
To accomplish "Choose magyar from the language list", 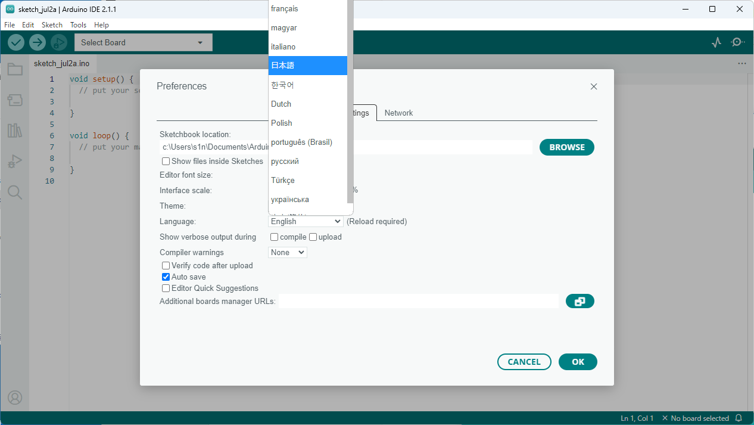I will (308, 28).
